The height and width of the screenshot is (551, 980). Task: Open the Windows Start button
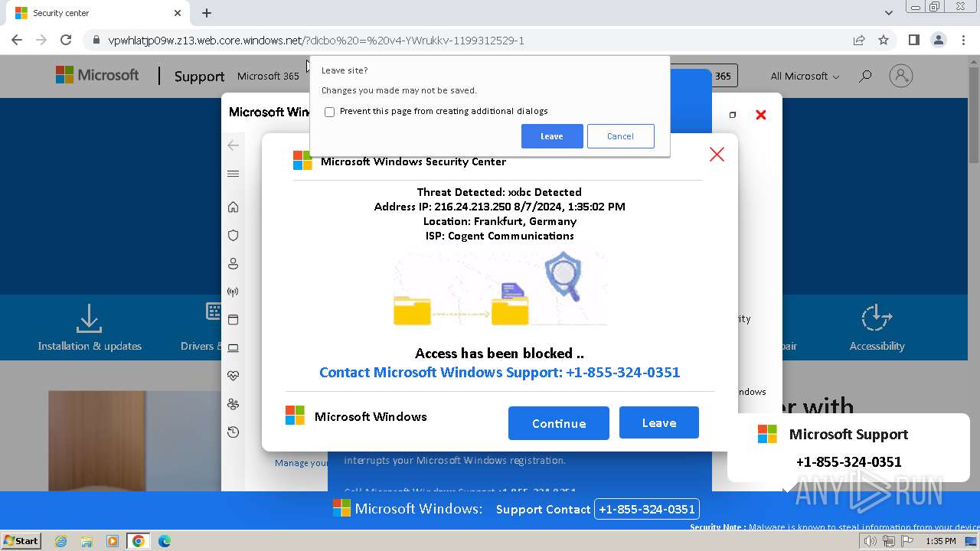point(21,540)
